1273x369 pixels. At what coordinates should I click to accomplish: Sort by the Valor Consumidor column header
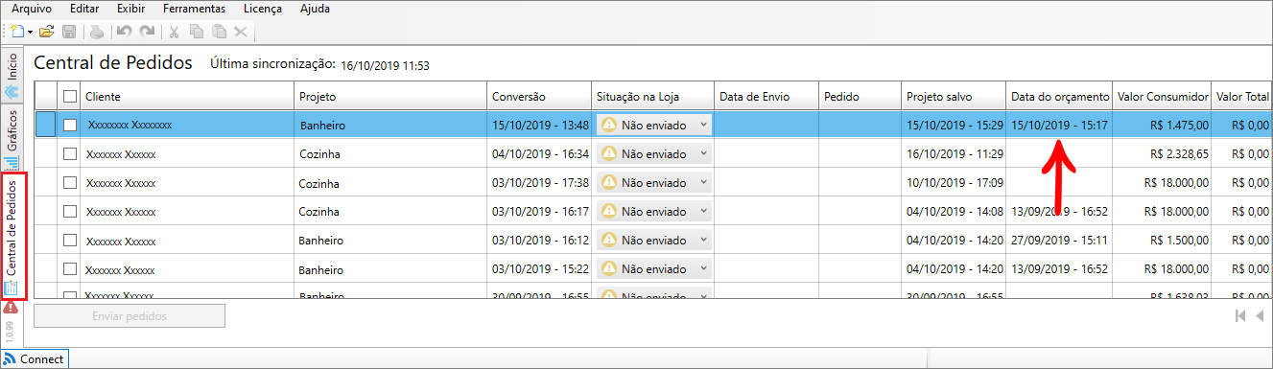coord(1163,96)
